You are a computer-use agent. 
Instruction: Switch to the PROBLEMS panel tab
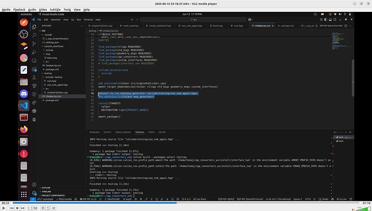click(94, 132)
